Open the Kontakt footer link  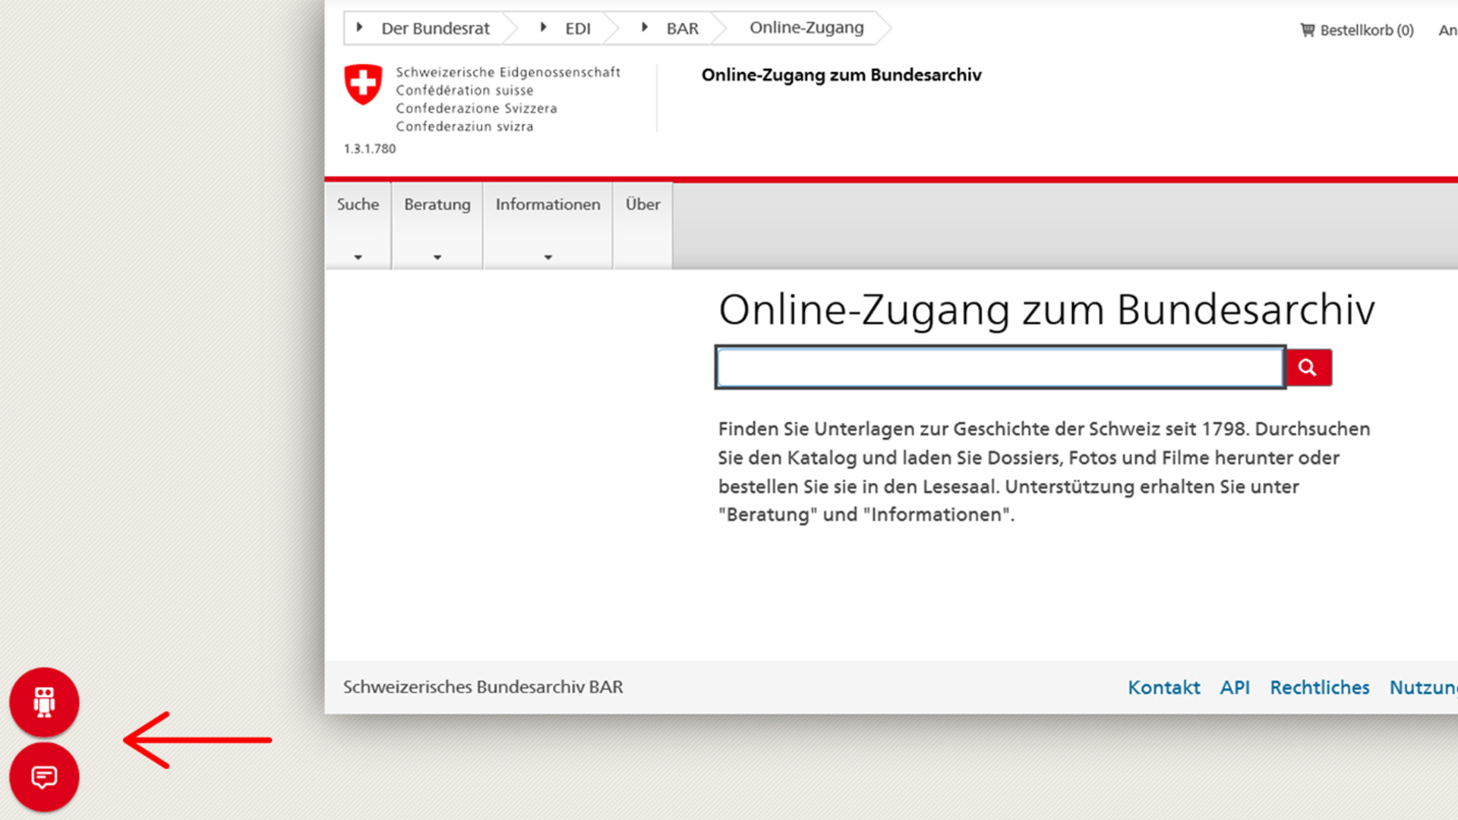pyautogui.click(x=1163, y=687)
